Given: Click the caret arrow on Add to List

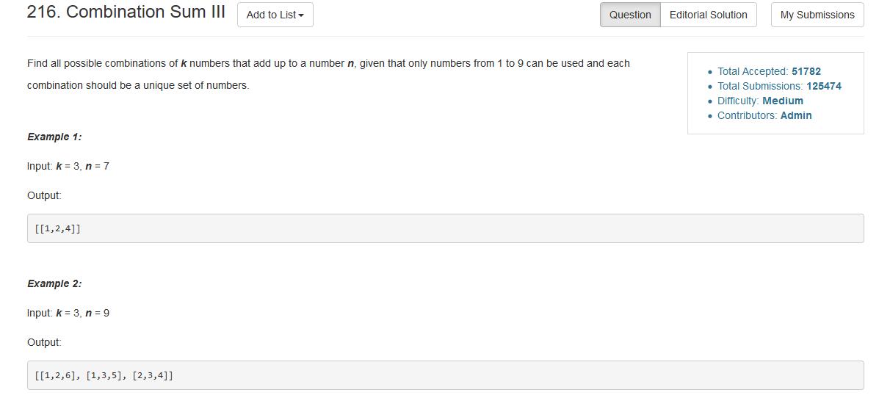Looking at the screenshot, I should pos(301,15).
